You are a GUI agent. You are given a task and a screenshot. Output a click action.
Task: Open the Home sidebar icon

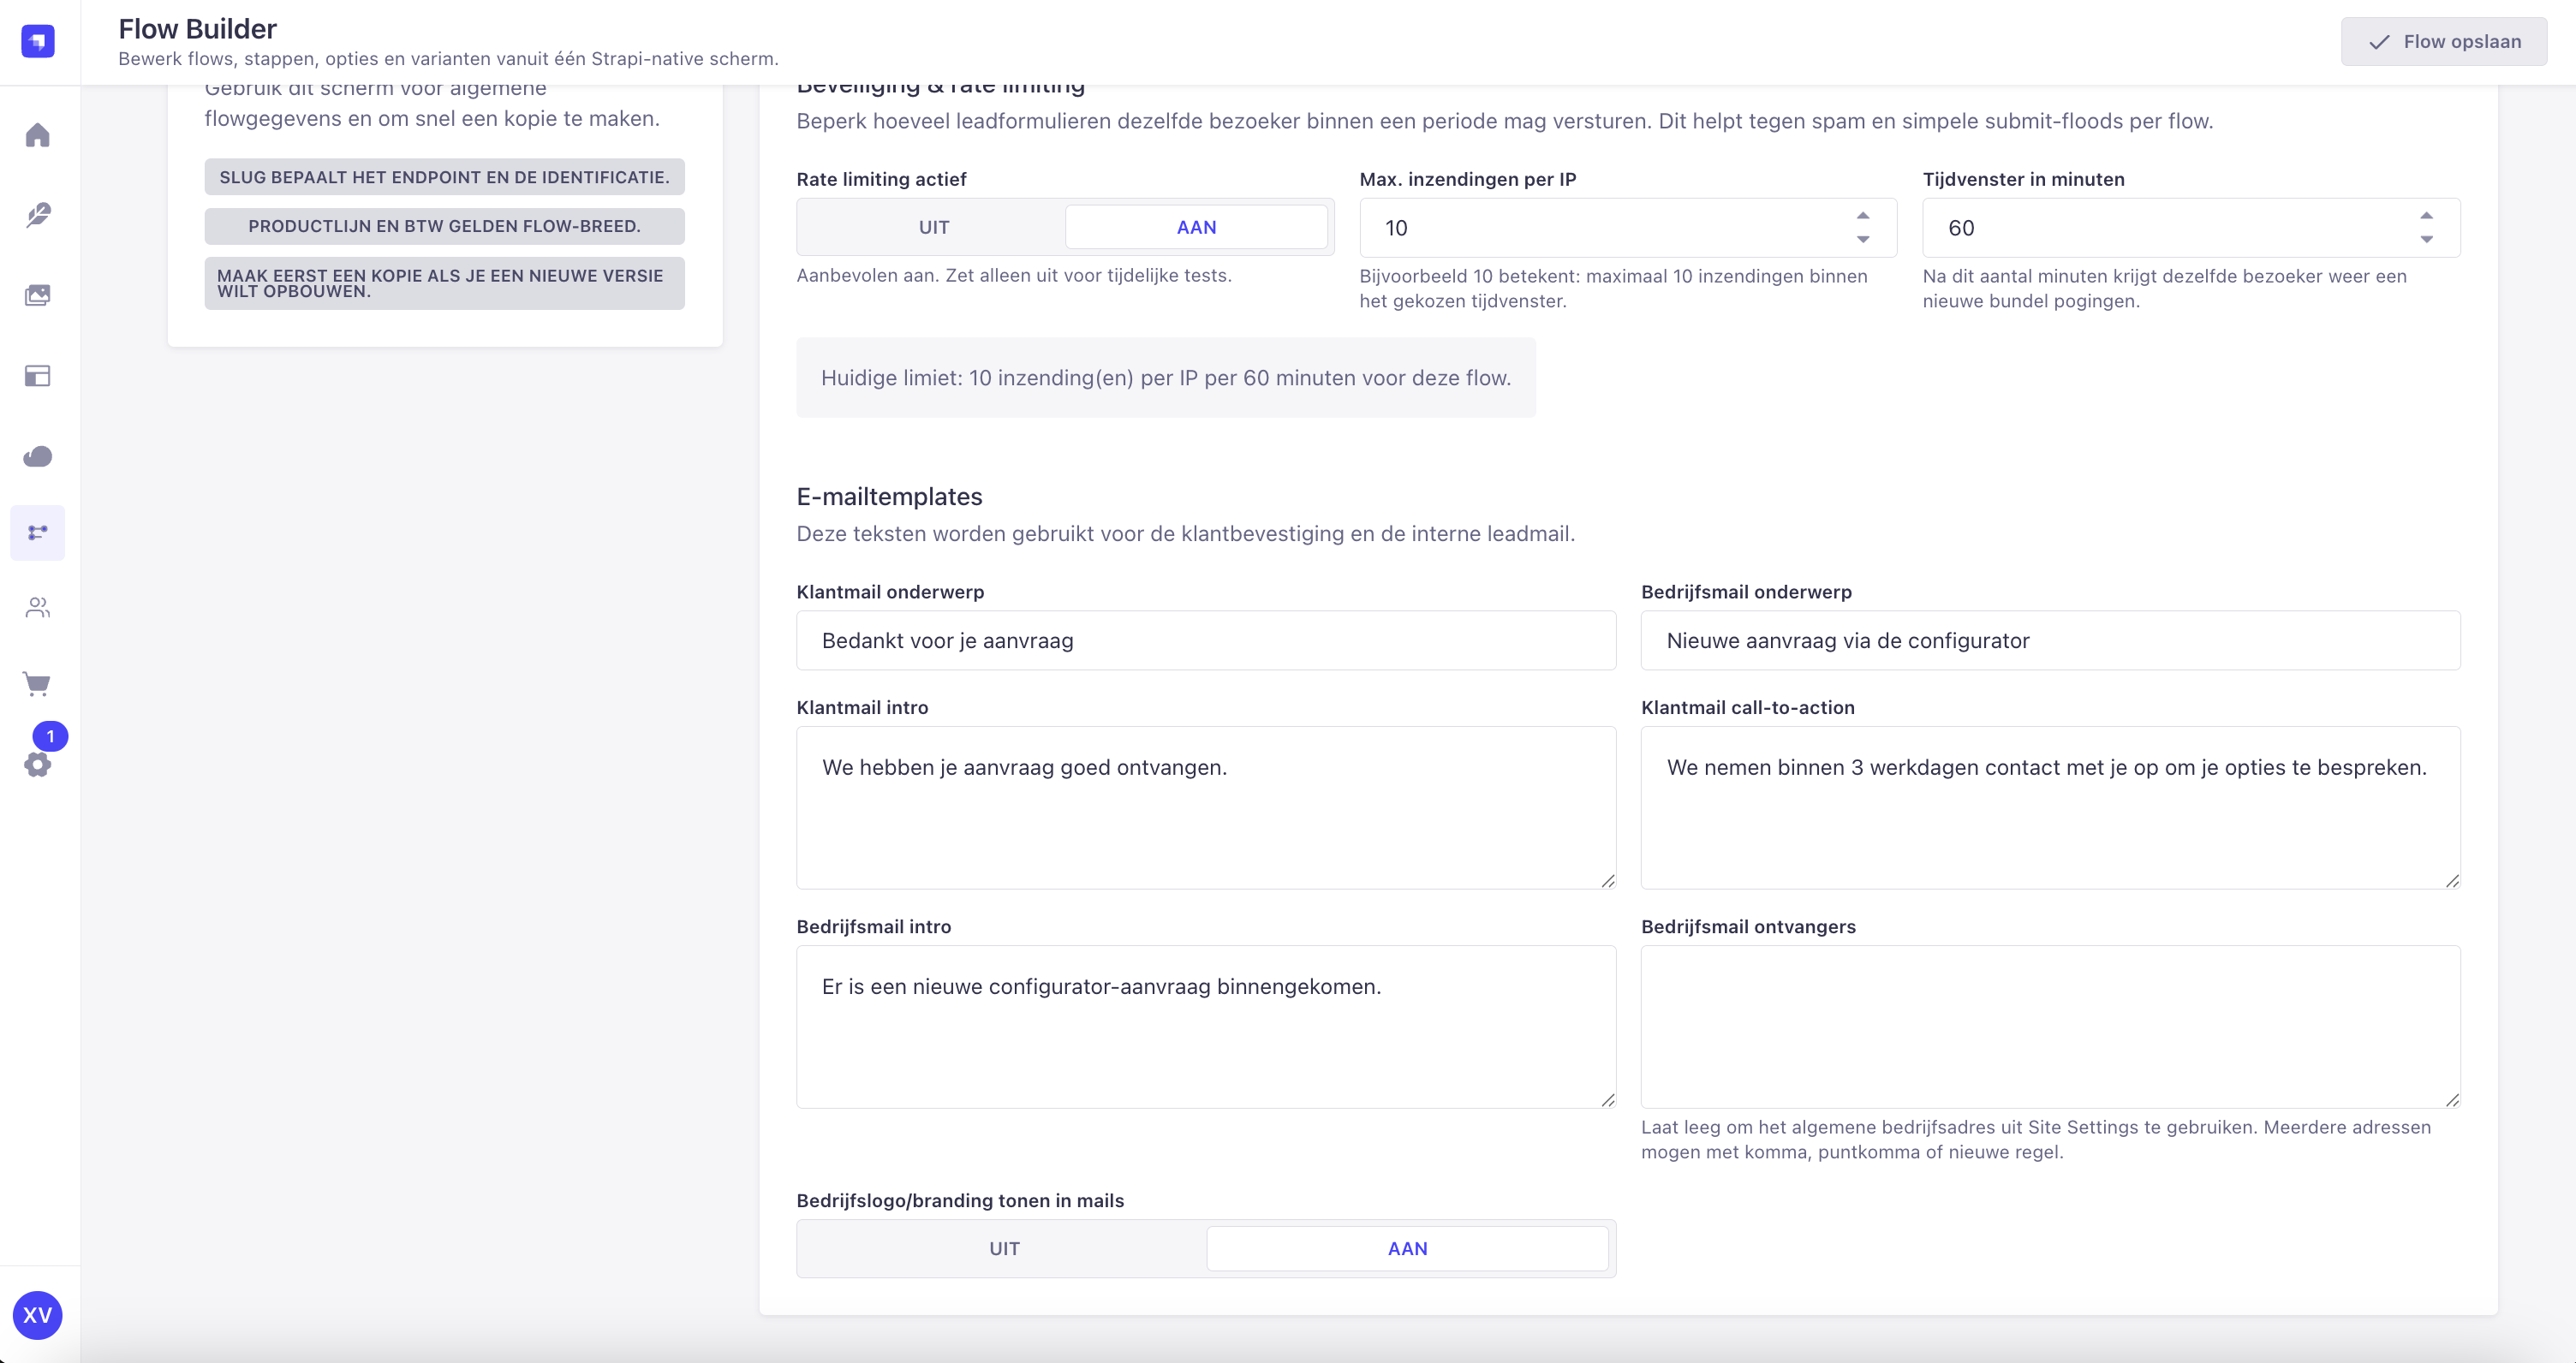coord(38,135)
